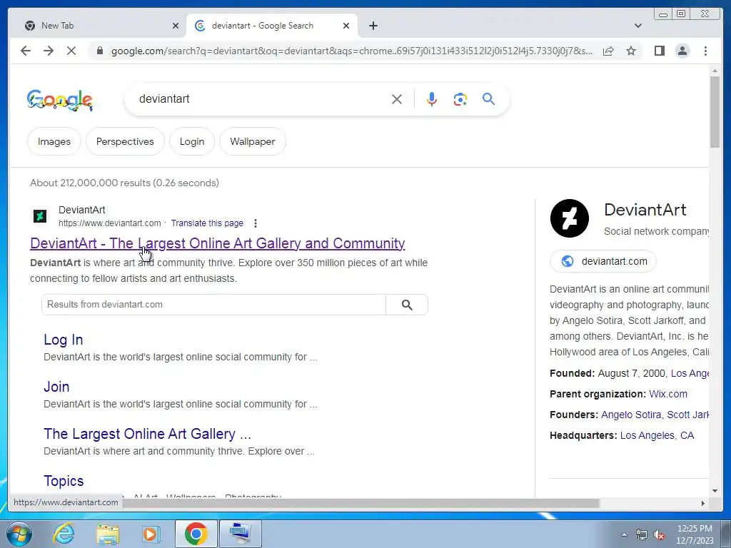
Task: Submit search with magnifier icon
Action: coord(488,98)
